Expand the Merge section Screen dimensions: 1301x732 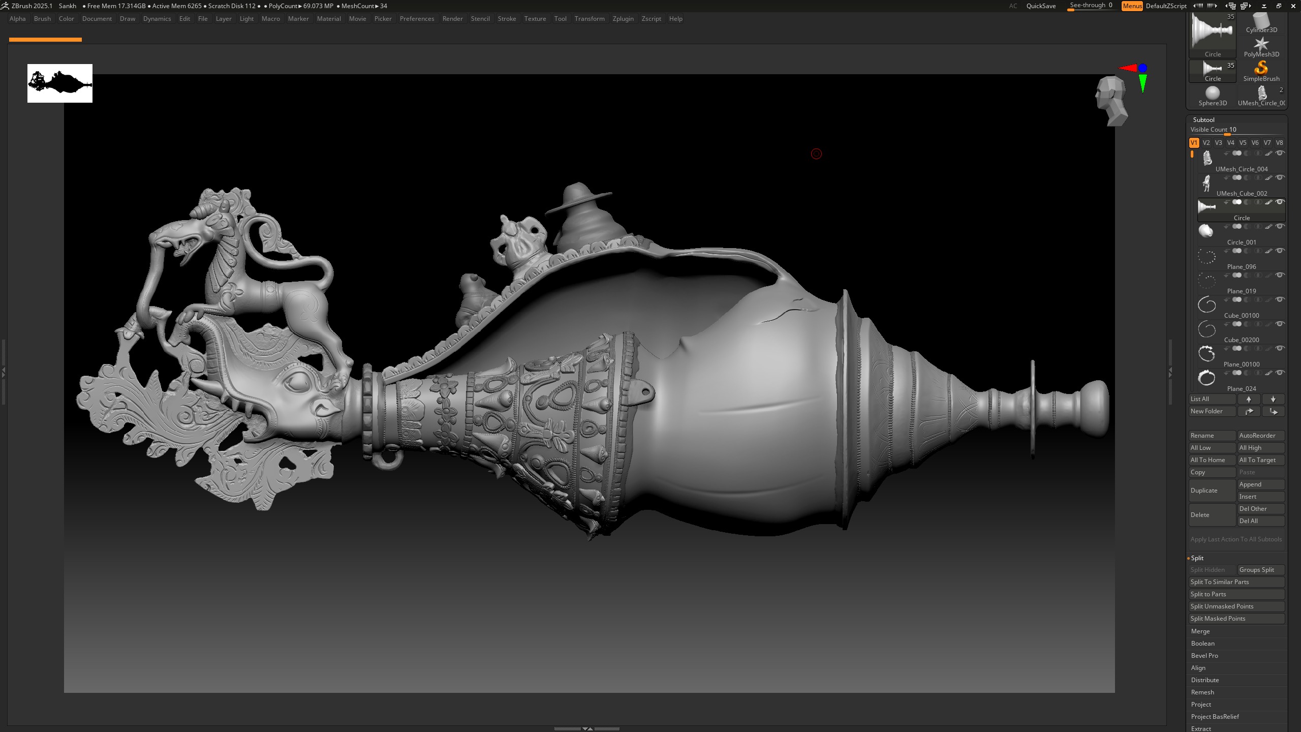tap(1200, 631)
